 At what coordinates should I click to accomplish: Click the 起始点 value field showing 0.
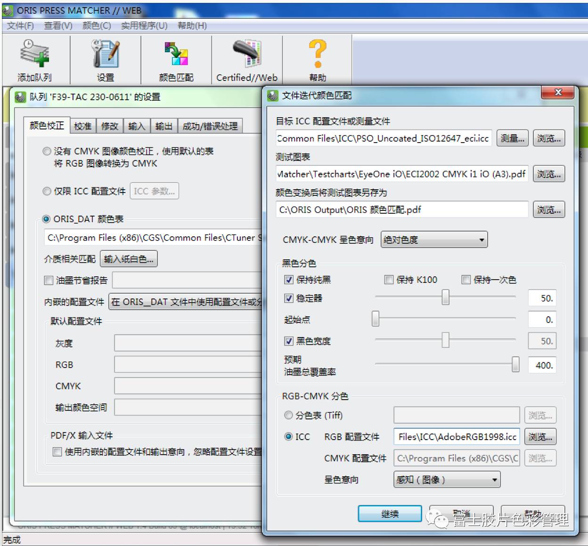[542, 320]
